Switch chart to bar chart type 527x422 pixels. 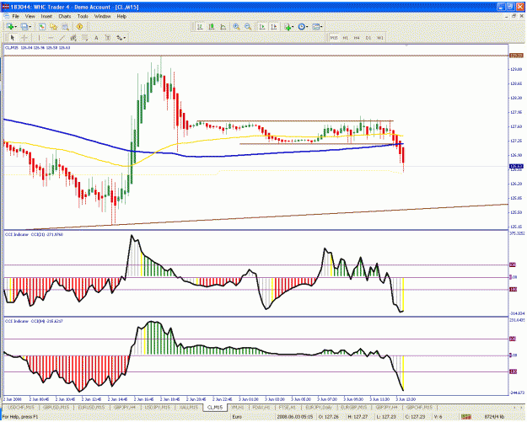(x=200, y=26)
